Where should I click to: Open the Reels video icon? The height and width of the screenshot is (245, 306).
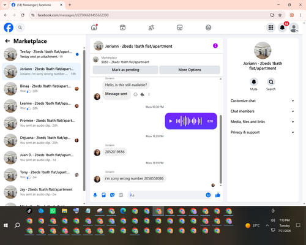point(122,28)
